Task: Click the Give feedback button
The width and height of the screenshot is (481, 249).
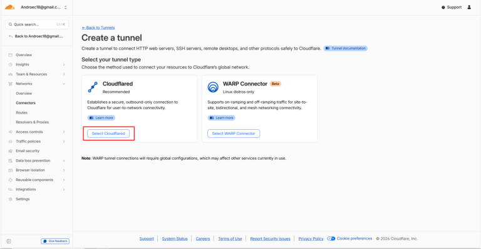Action: 55,242
